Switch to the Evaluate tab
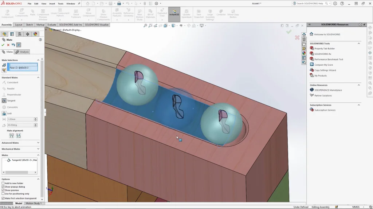Screen dimensions: 373x209 [52, 25]
